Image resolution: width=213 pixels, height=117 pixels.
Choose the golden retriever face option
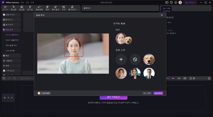pyautogui.click(x=149, y=60)
